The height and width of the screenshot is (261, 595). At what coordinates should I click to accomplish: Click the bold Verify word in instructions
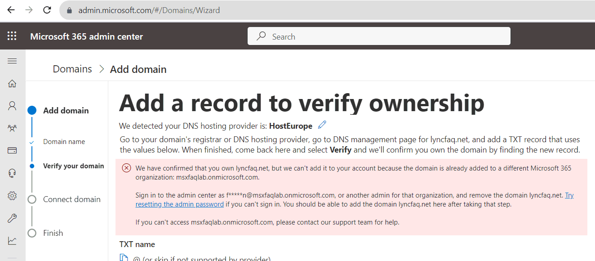click(341, 150)
